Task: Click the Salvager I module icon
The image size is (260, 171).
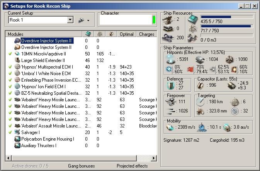Action: 17,132
